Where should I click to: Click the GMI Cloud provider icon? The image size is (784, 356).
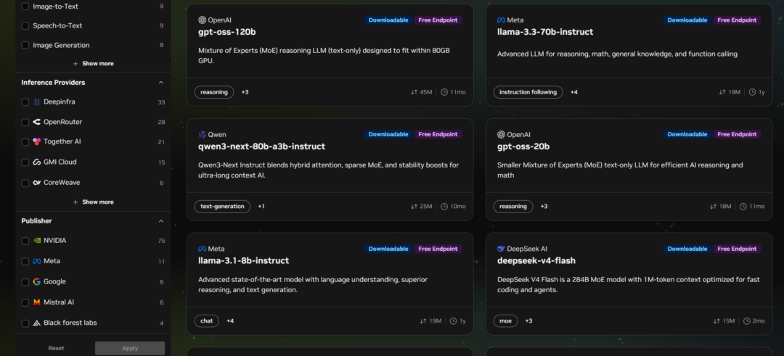click(36, 162)
